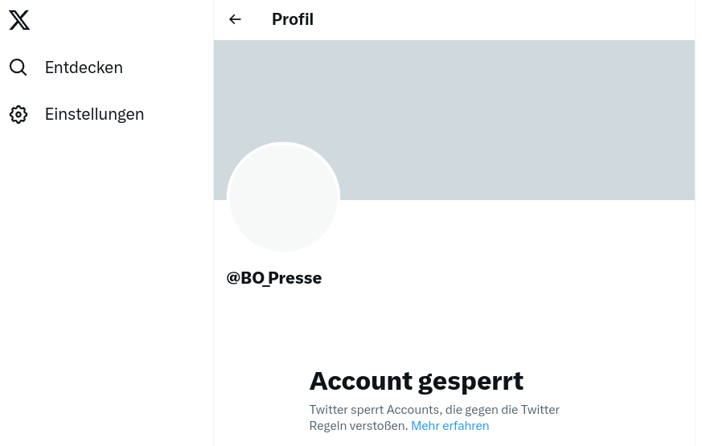Click the Entdecken magnifying glass icon

[18, 68]
